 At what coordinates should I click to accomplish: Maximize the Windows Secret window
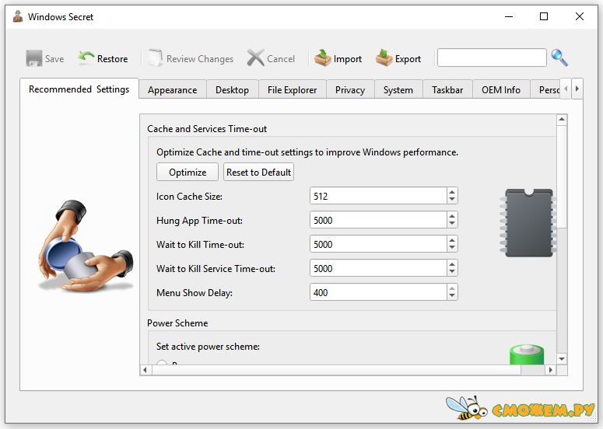(544, 16)
